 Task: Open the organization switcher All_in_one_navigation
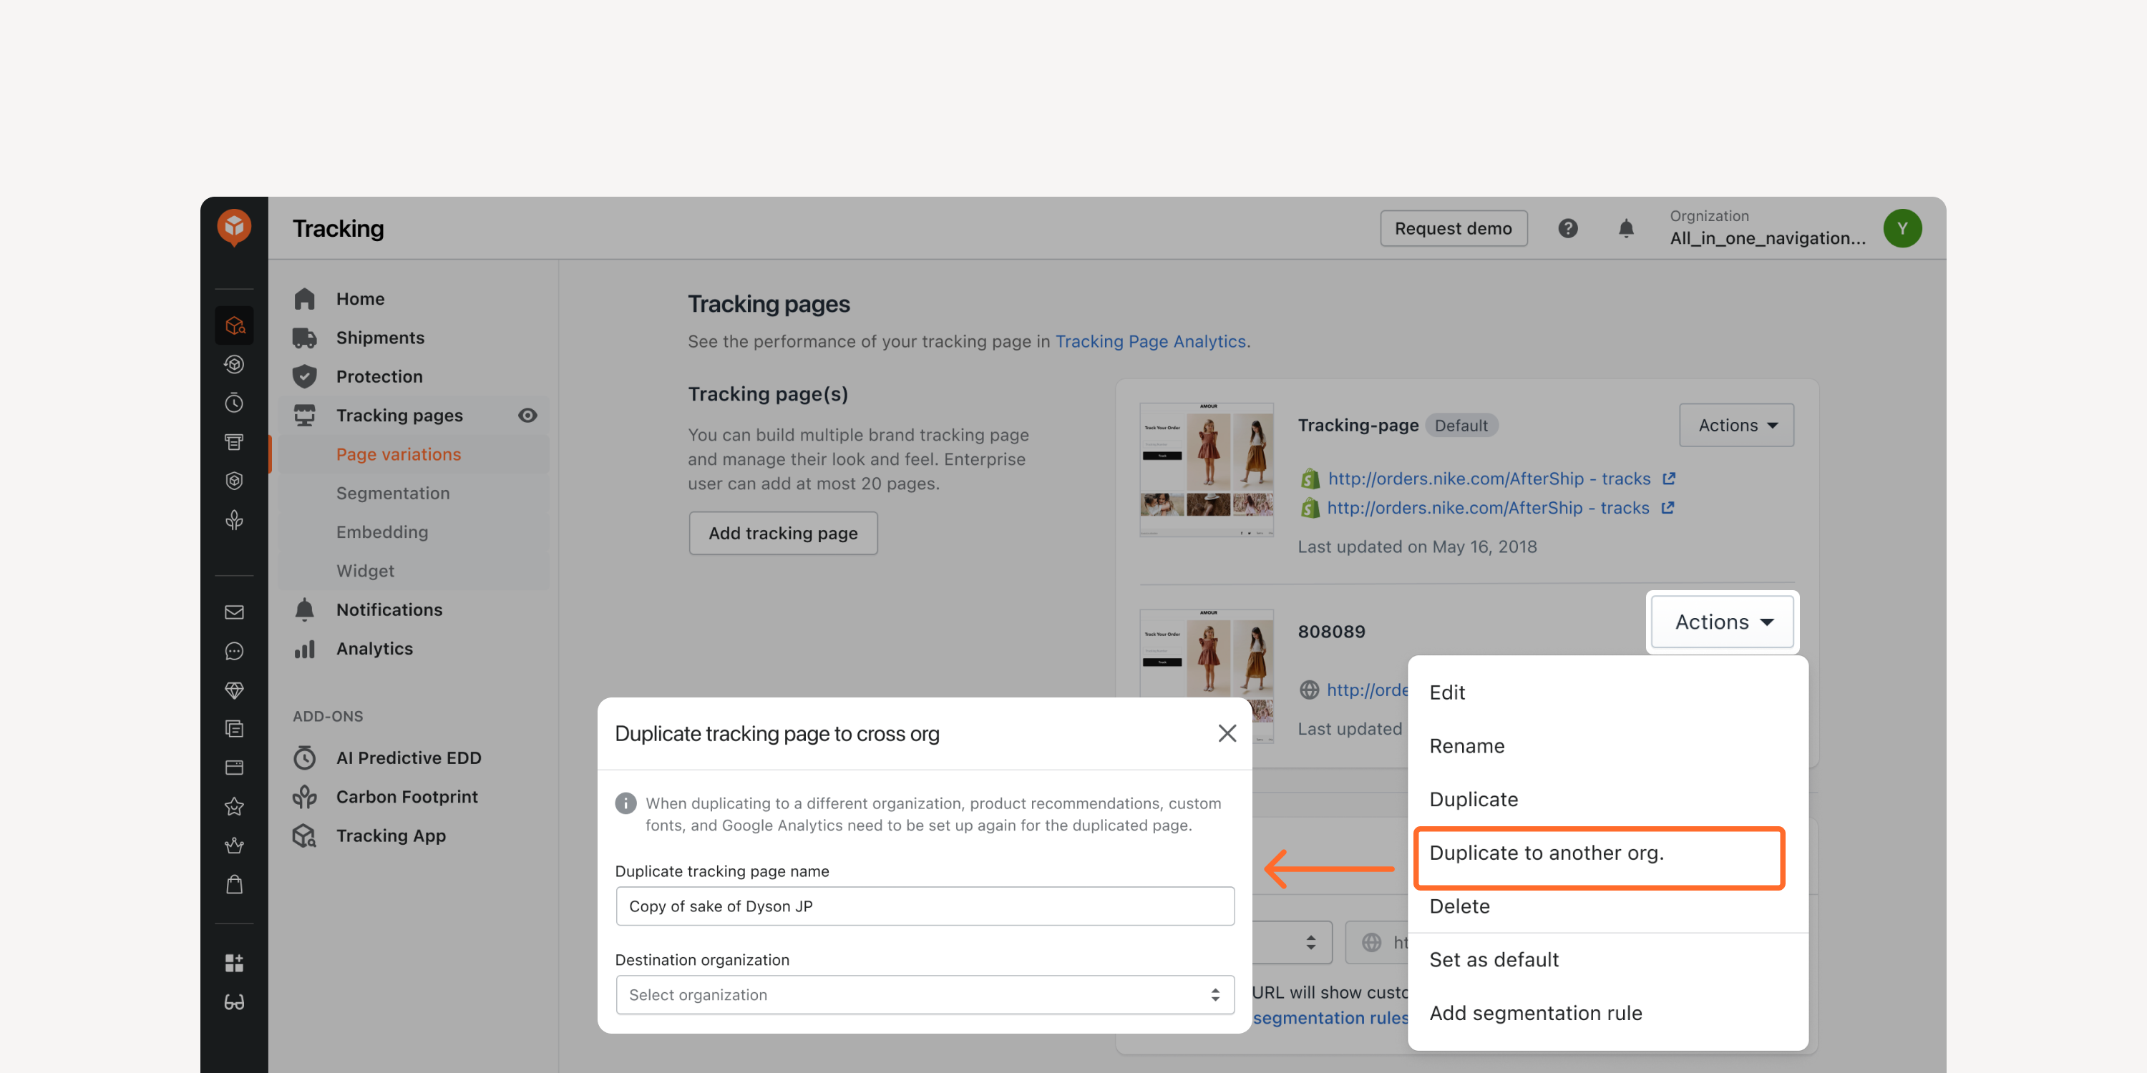click(1768, 228)
